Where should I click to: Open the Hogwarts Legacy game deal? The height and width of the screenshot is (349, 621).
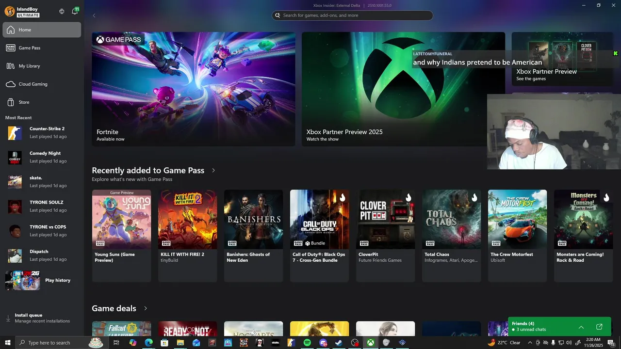tap(253, 329)
